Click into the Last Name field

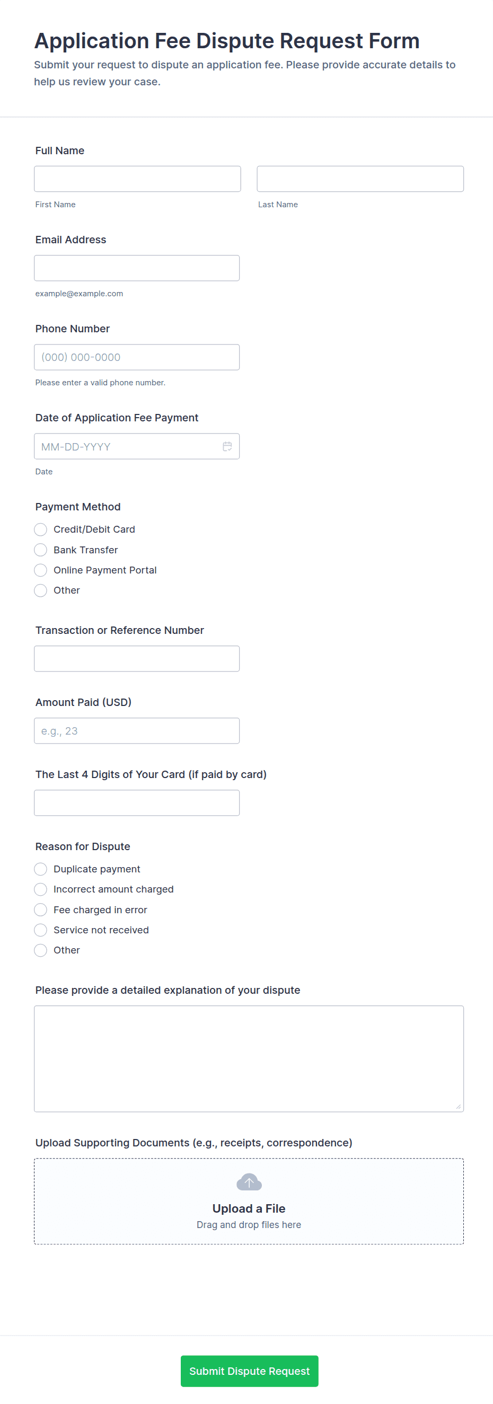pyautogui.click(x=360, y=179)
